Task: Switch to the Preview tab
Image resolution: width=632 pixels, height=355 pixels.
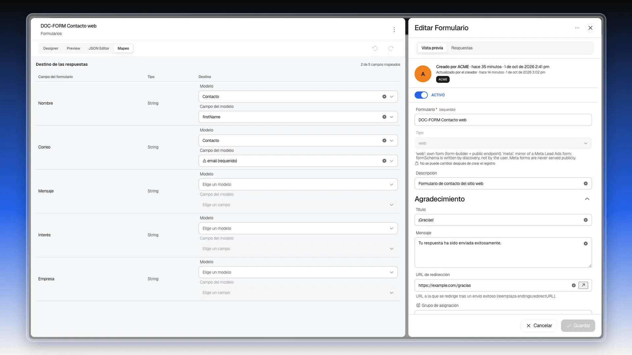Action: (73, 48)
